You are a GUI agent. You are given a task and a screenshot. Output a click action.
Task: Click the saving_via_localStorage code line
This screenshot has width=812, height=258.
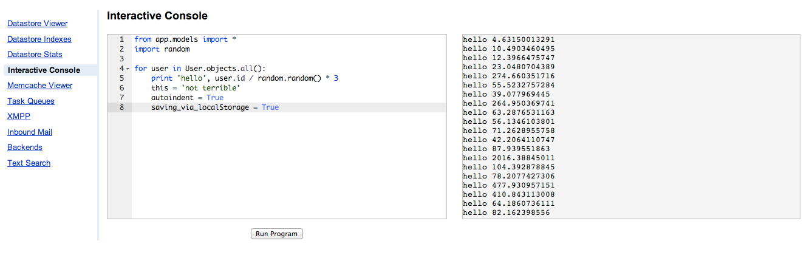(x=215, y=107)
